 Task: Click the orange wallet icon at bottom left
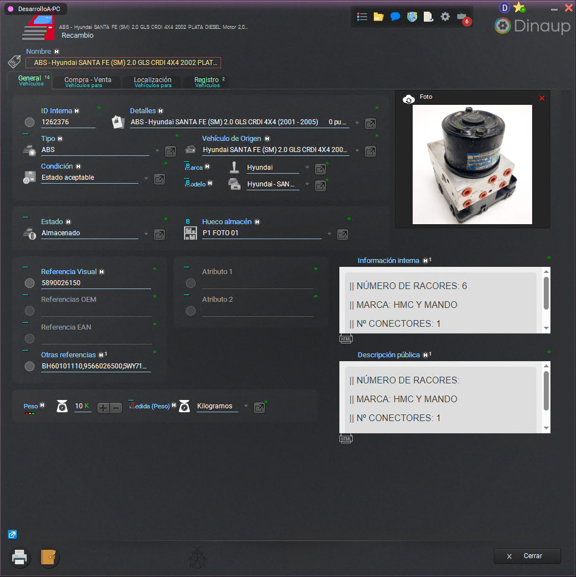tap(49, 558)
